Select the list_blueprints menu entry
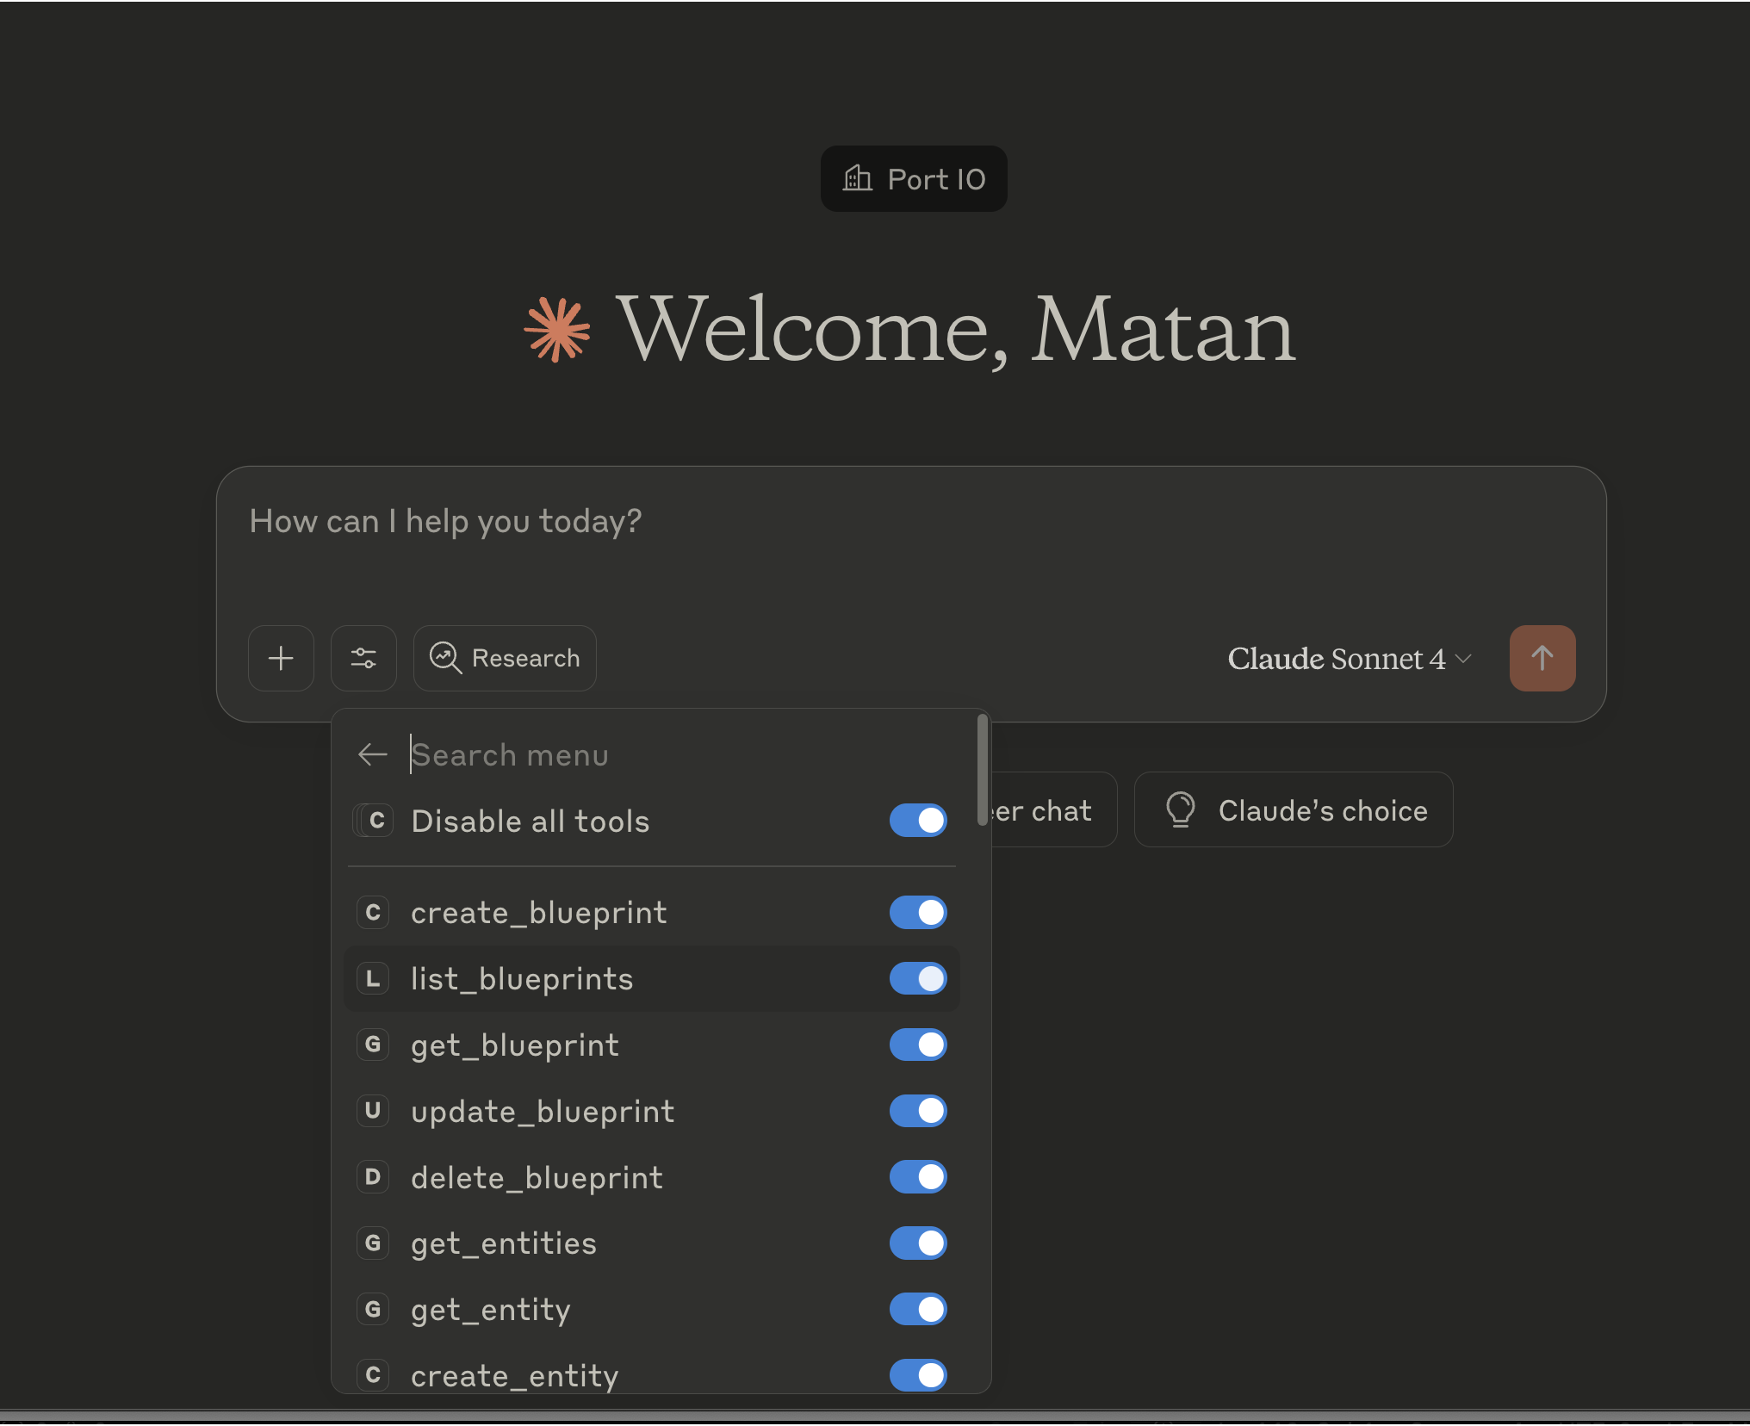 tap(521, 979)
